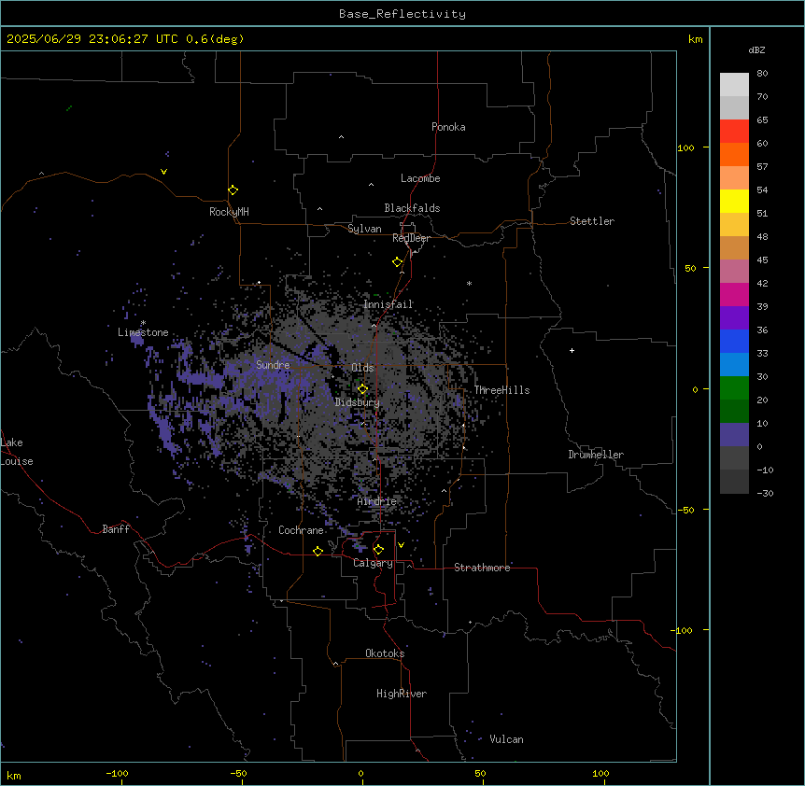The image size is (805, 786).
Task: Click the 100 tick on the vertical axis
Action: pyautogui.click(x=685, y=147)
